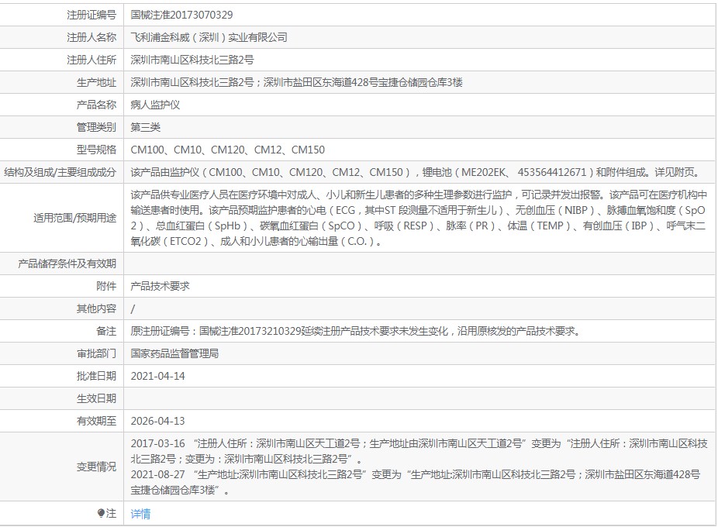Select the 注册人住所 address value
718x527 pixels.
click(x=192, y=60)
